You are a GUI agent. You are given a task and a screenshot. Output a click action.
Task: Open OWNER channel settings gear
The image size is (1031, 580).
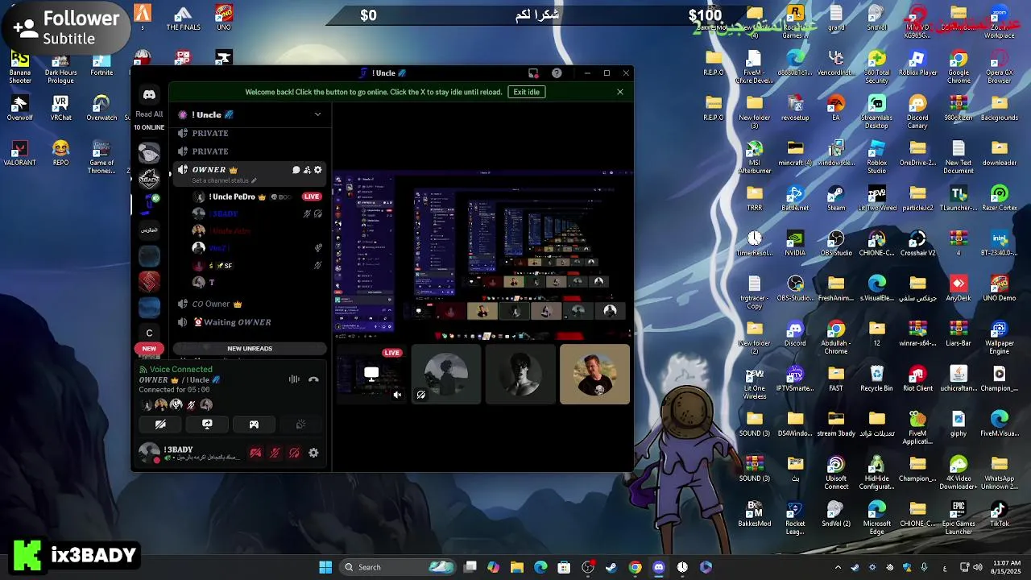pyautogui.click(x=318, y=170)
